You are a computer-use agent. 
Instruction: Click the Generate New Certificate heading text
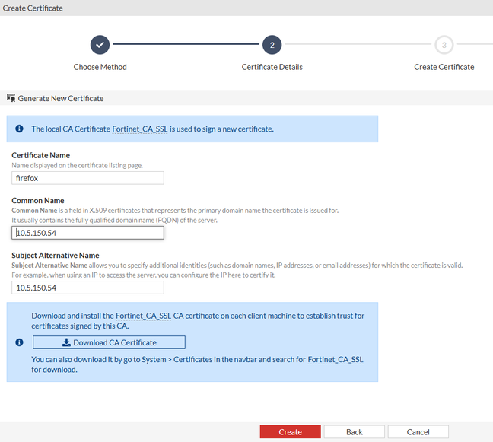pos(61,98)
